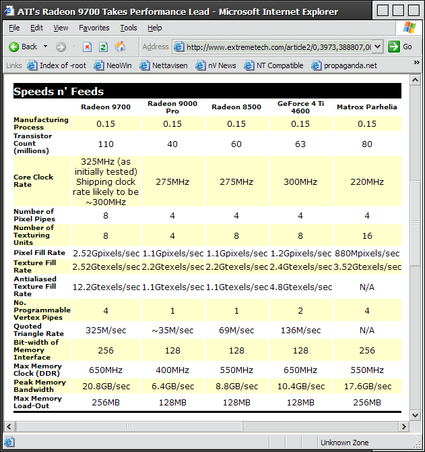
Task: Click horizontal scrollbar left arrow
Action: click(x=9, y=426)
